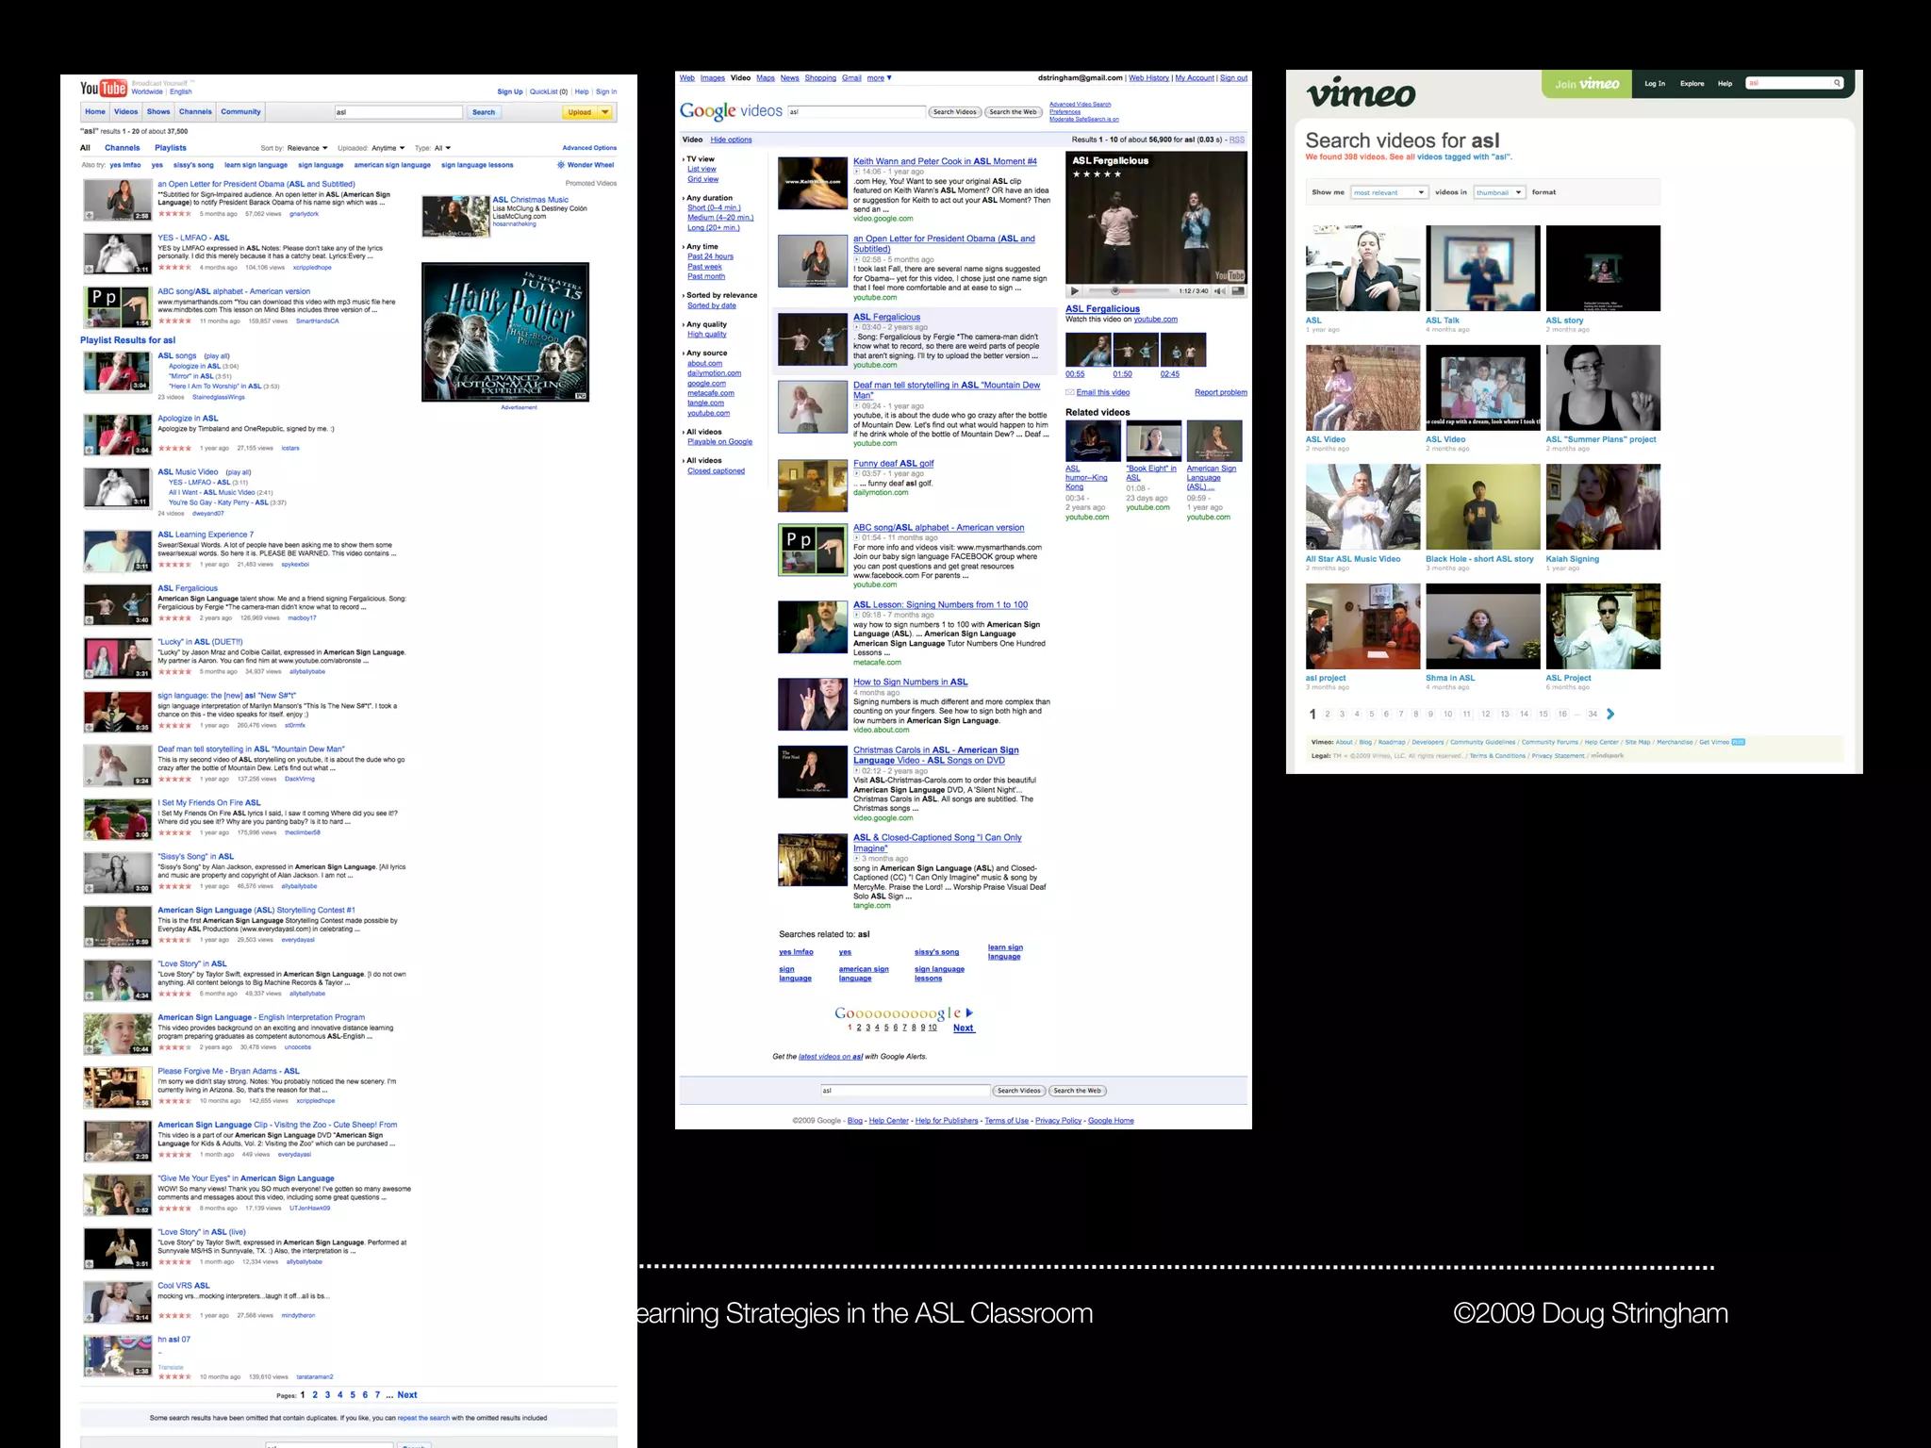The width and height of the screenshot is (1931, 1448).
Task: Click the Join Vimeo button
Action: click(x=1587, y=84)
